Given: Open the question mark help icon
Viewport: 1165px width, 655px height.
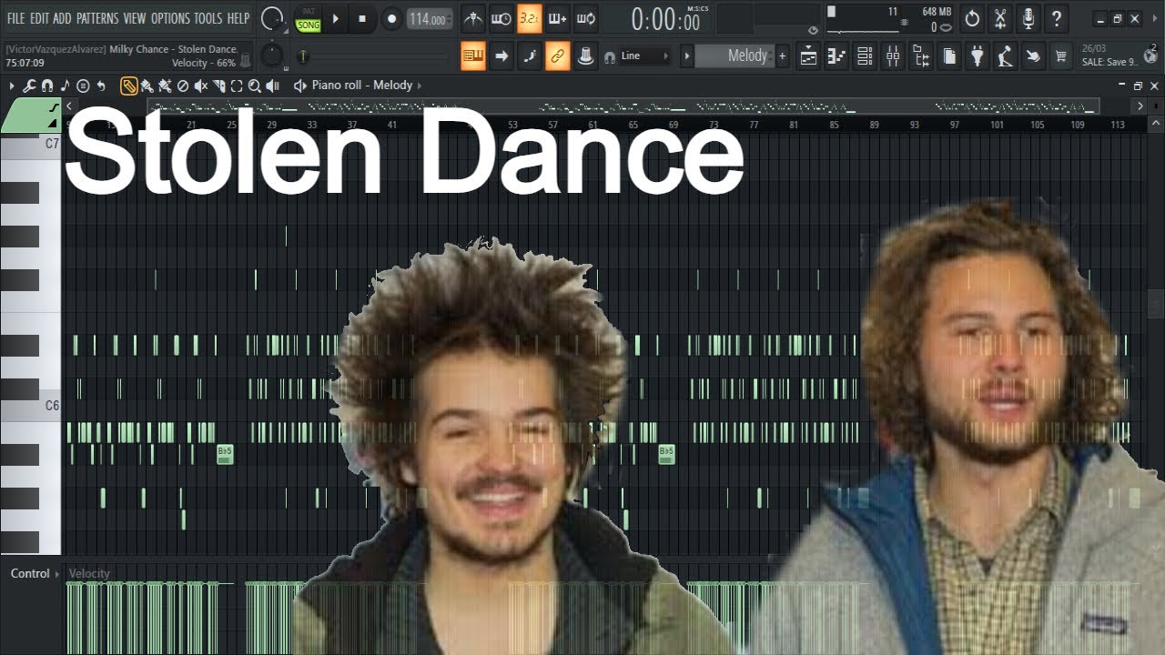Looking at the screenshot, I should (1057, 18).
